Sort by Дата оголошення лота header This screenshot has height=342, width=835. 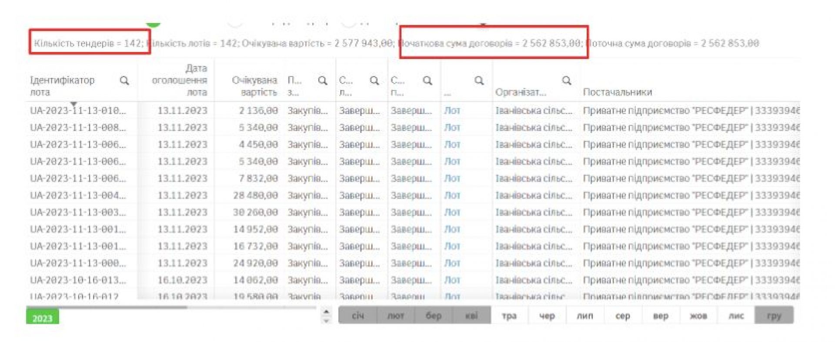click(x=179, y=80)
